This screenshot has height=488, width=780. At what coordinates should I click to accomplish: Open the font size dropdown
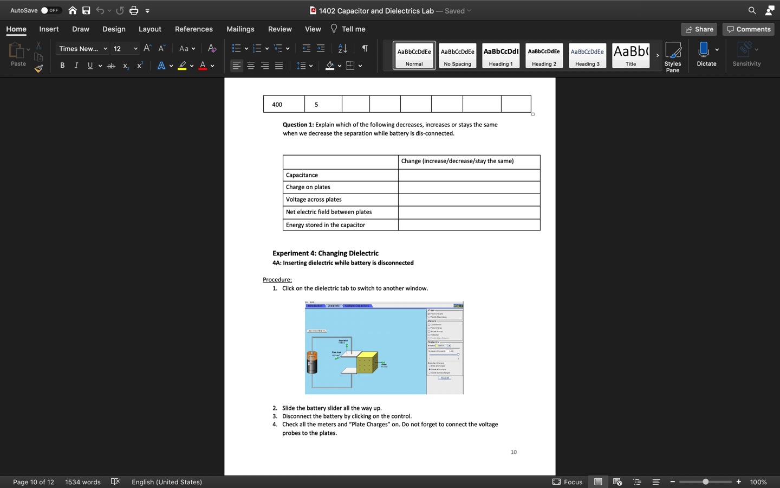pyautogui.click(x=135, y=49)
